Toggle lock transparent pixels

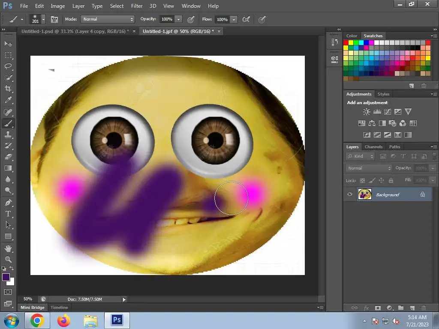pyautogui.click(x=362, y=180)
